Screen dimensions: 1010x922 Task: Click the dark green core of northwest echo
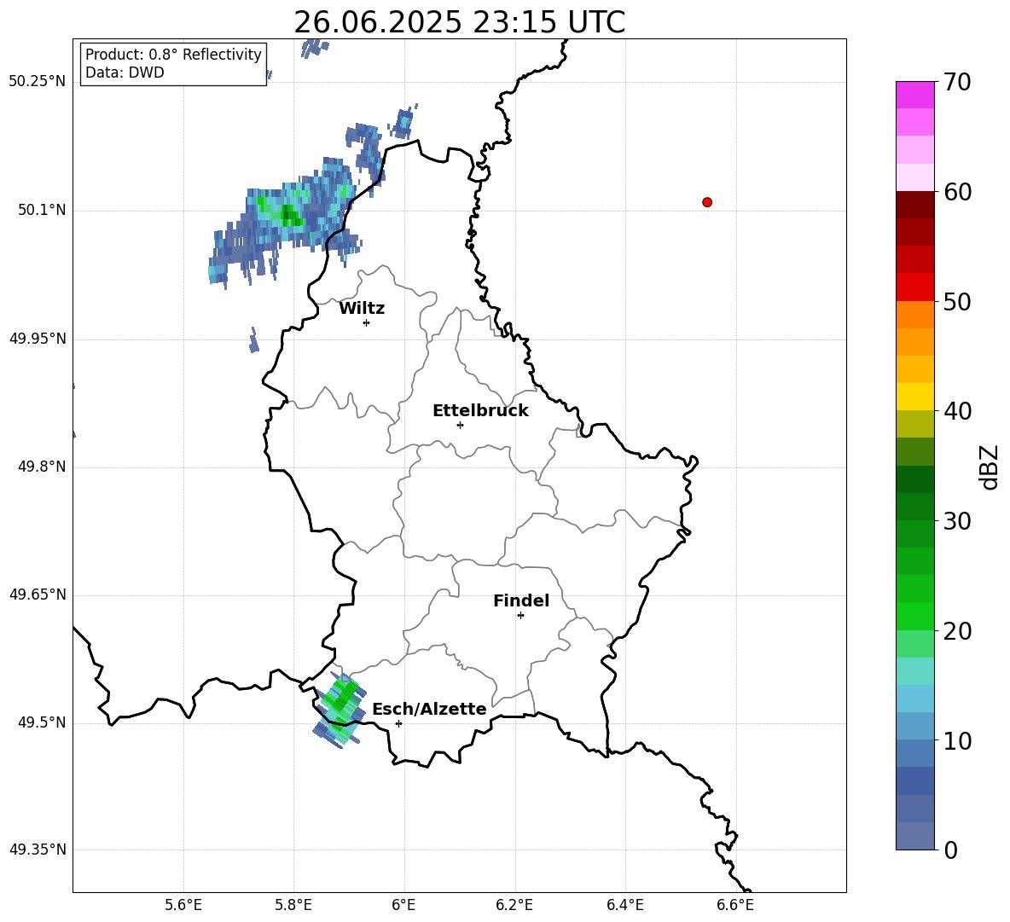click(x=291, y=215)
